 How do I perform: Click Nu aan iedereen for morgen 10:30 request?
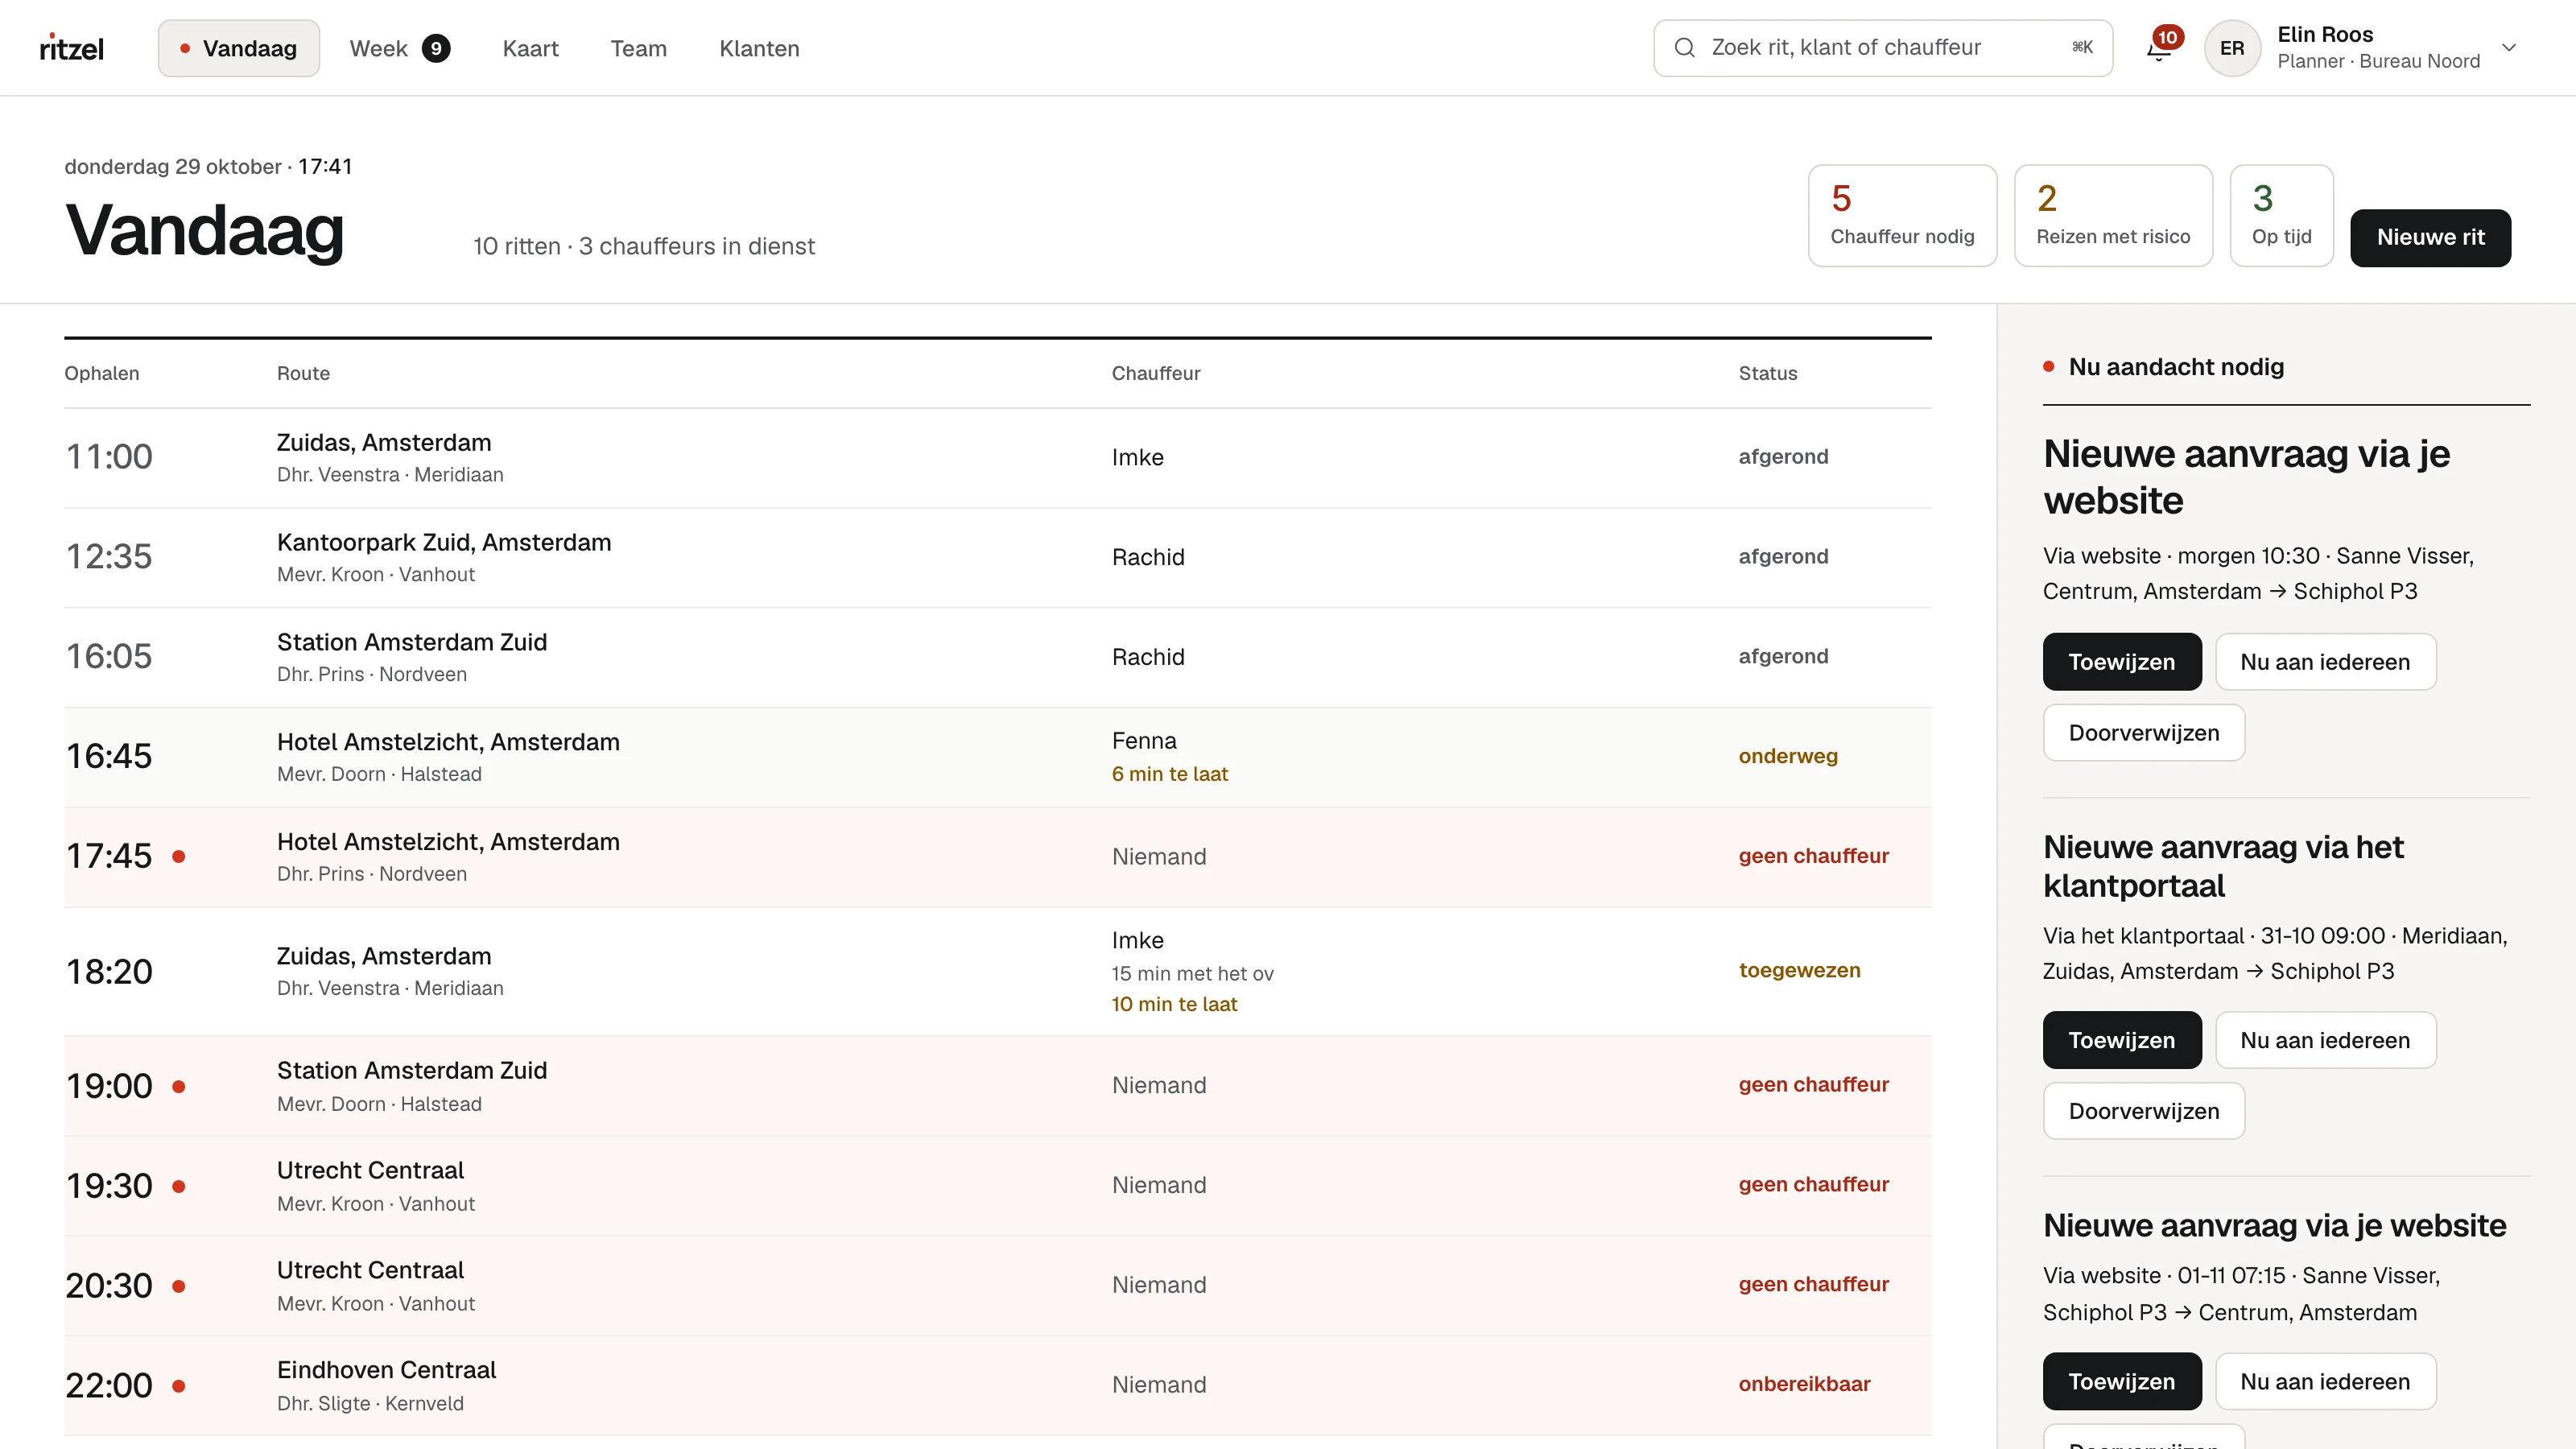point(2325,661)
